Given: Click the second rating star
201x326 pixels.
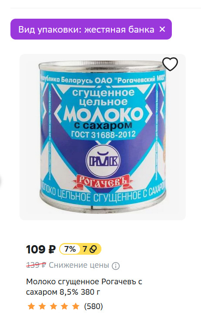Looking at the screenshot, I should (42, 306).
